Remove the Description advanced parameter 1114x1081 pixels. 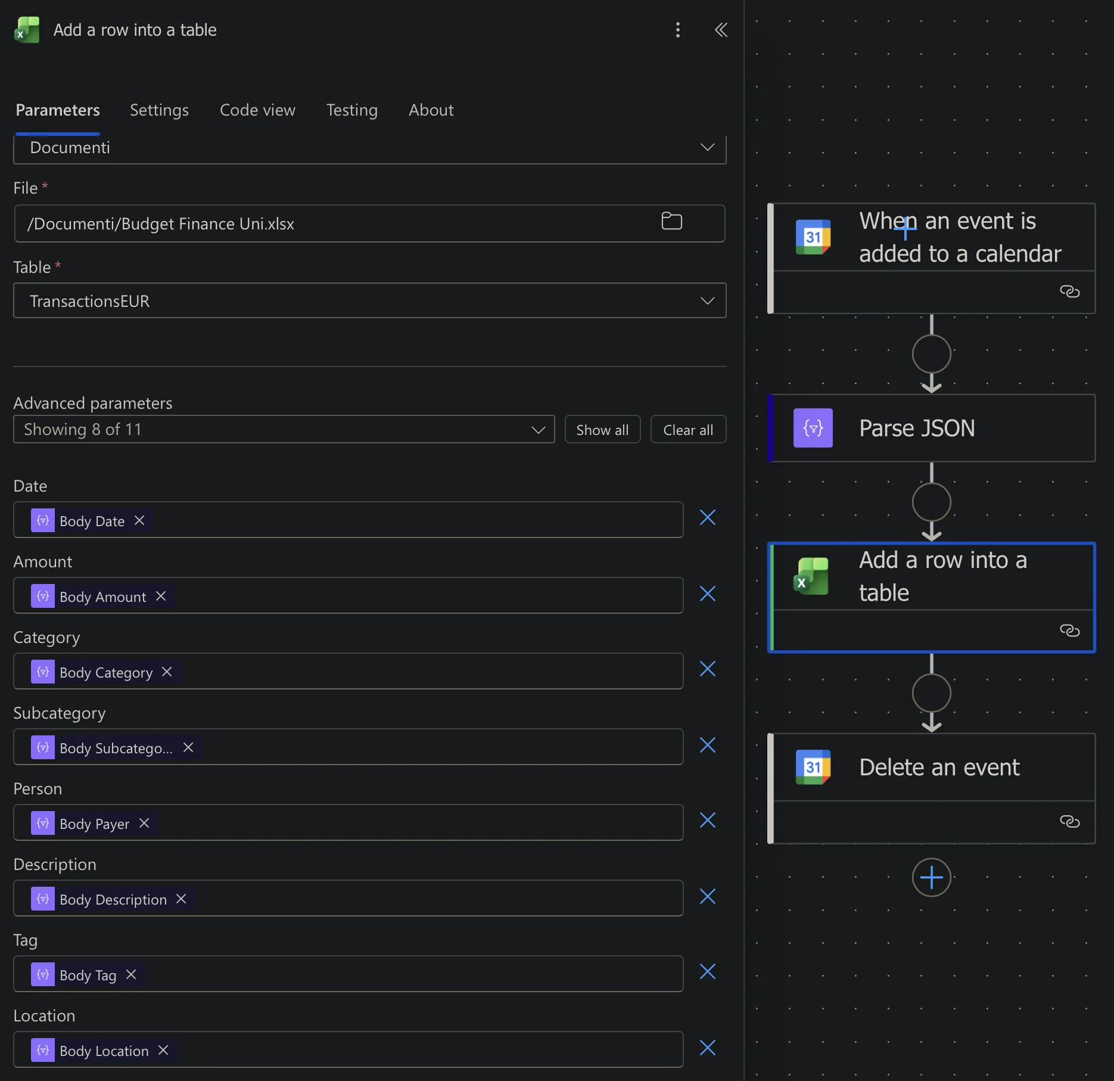[x=707, y=896]
